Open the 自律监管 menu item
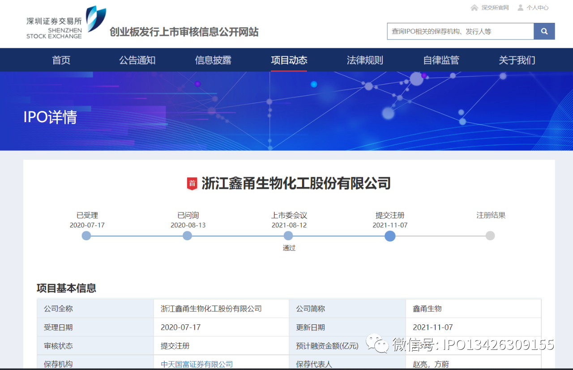Viewport: 573px width, 370px height. pos(441,60)
